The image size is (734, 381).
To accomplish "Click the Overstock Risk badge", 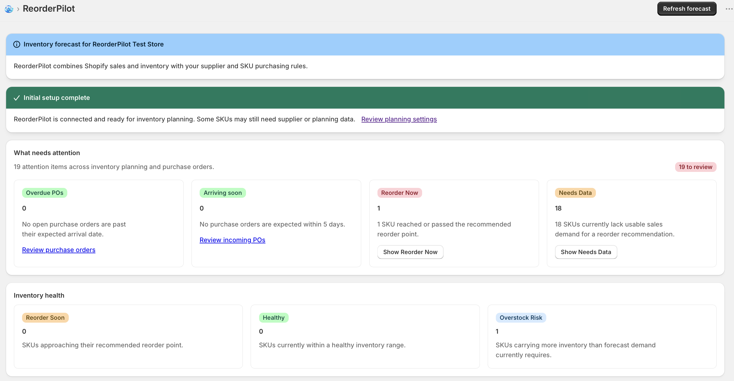I will [x=521, y=318].
